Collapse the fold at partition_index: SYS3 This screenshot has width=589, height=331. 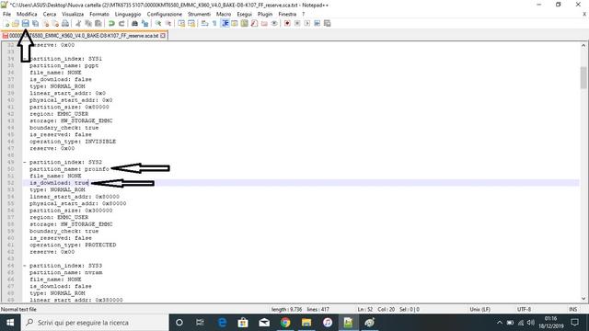click(x=25, y=266)
